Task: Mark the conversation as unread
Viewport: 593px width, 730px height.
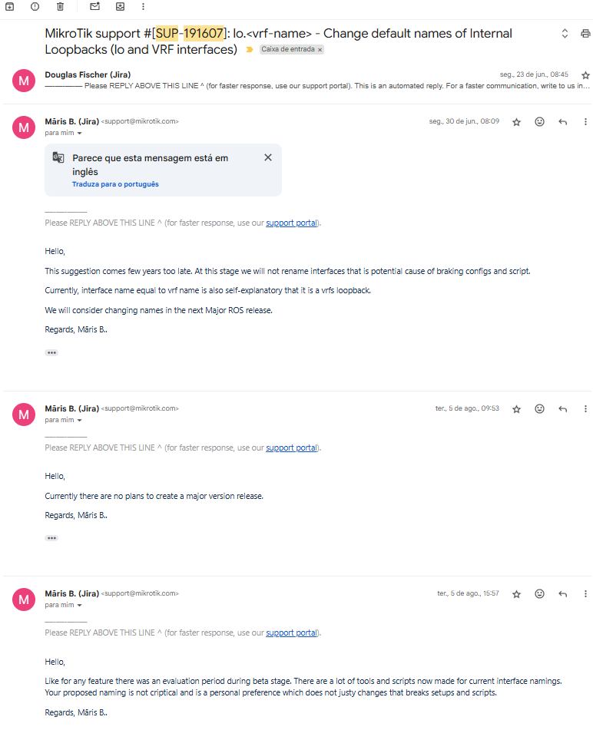Action: [x=94, y=6]
